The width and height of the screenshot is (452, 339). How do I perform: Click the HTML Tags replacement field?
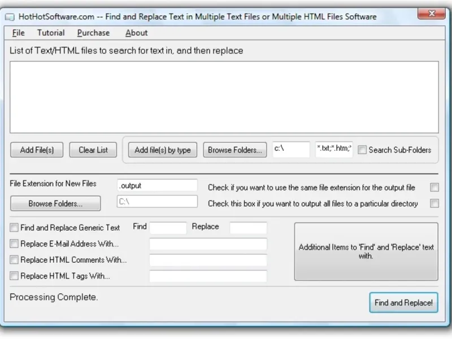coord(208,276)
